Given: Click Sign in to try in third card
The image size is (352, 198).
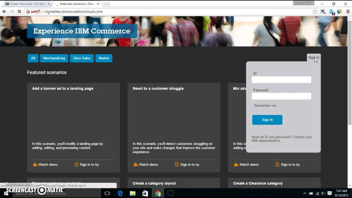Looking at the screenshot, I should (290, 164).
